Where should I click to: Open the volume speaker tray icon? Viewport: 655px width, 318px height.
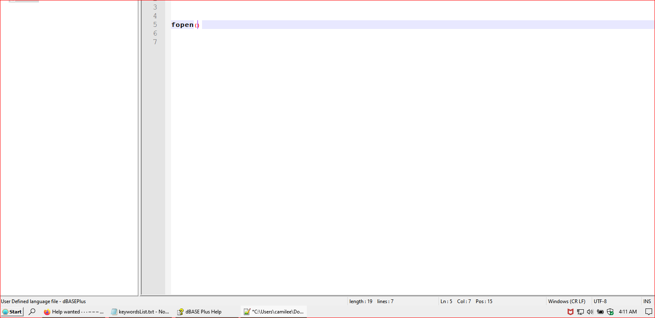tap(590, 312)
